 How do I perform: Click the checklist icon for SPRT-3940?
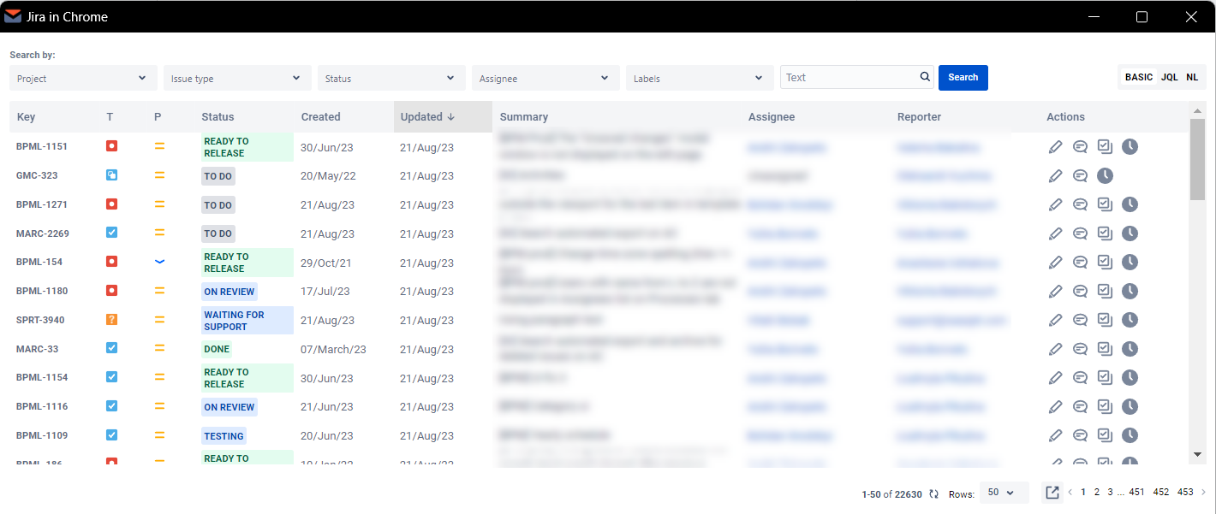tap(1106, 320)
